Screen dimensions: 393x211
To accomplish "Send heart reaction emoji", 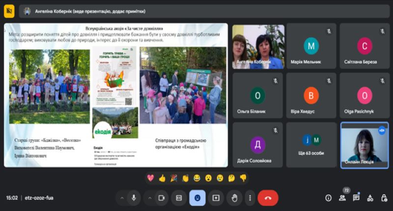I will [x=150, y=178].
